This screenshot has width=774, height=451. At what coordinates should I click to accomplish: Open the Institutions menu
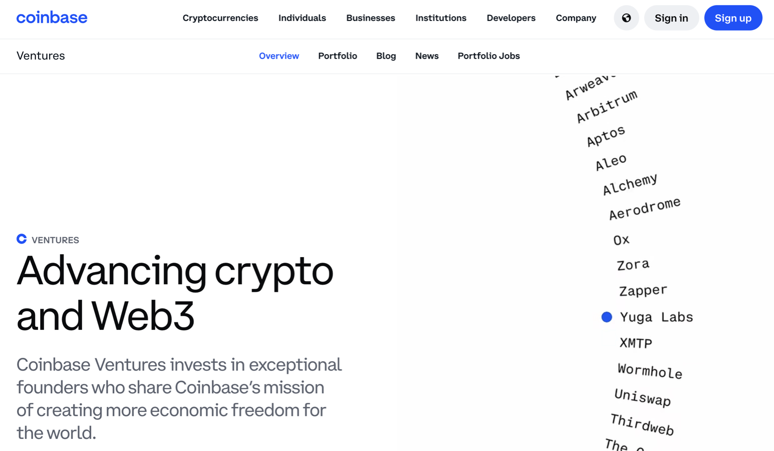click(x=440, y=18)
